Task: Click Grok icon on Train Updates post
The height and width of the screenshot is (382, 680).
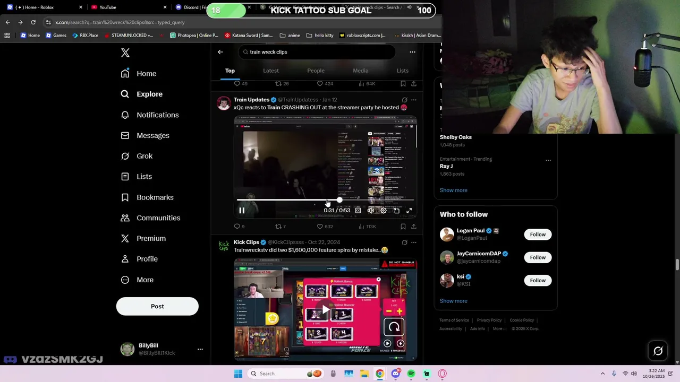Action: pyautogui.click(x=404, y=100)
